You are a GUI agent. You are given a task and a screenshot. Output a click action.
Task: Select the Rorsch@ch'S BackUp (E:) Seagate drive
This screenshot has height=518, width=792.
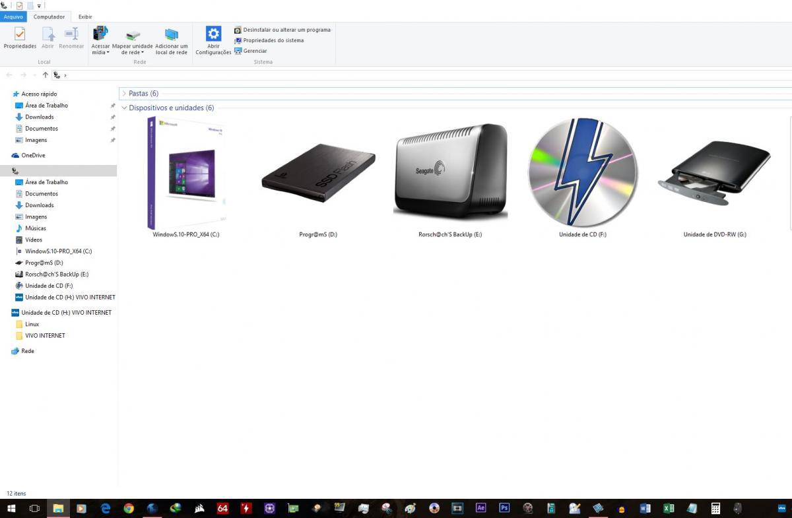click(450, 178)
